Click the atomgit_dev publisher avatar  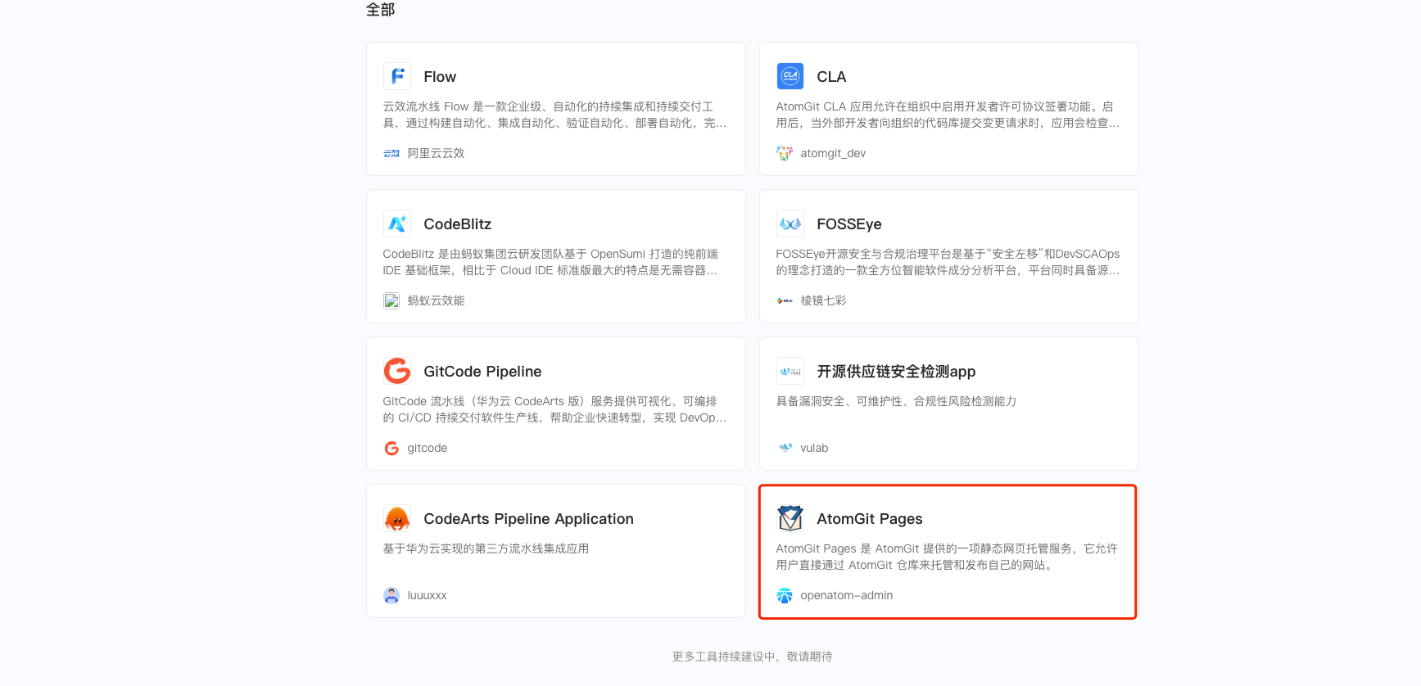click(x=785, y=153)
